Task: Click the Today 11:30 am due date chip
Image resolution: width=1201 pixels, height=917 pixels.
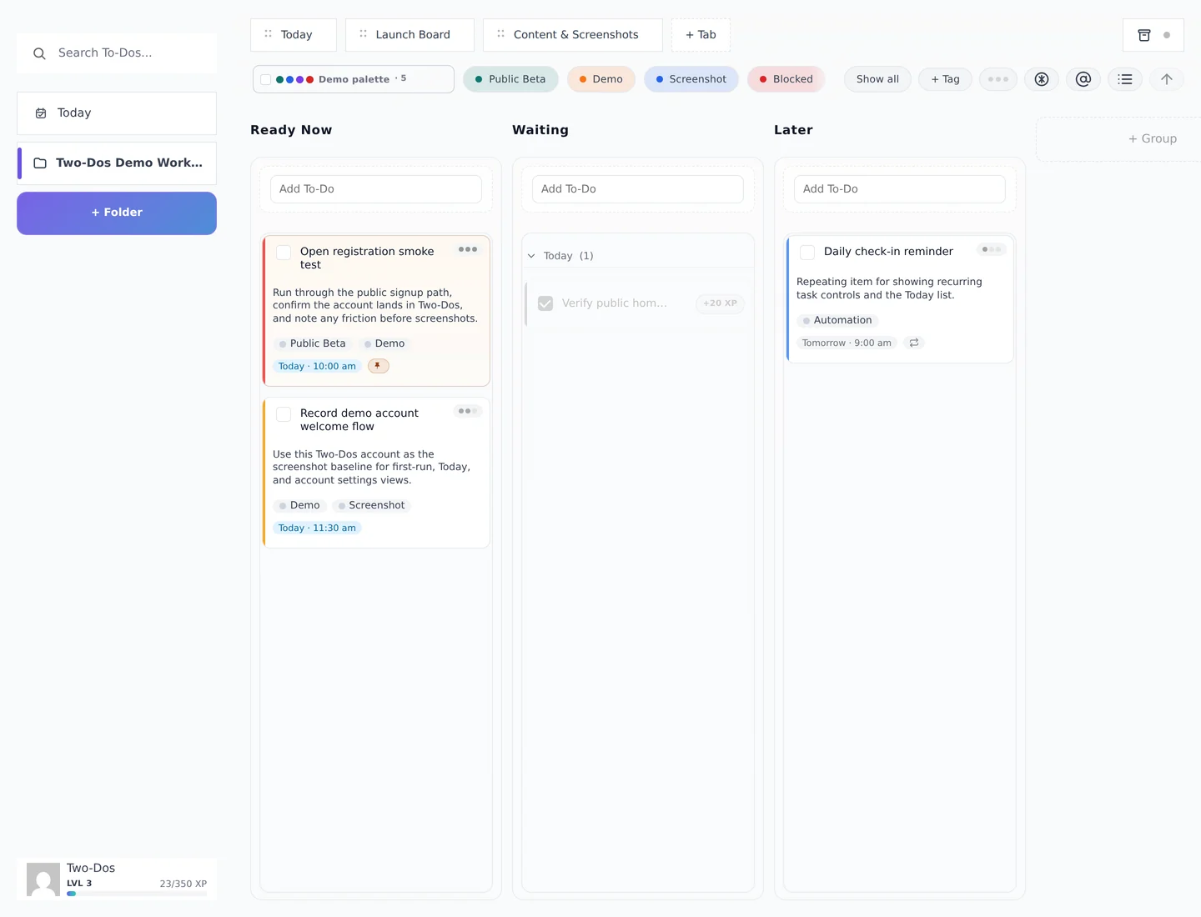Action: pos(317,528)
